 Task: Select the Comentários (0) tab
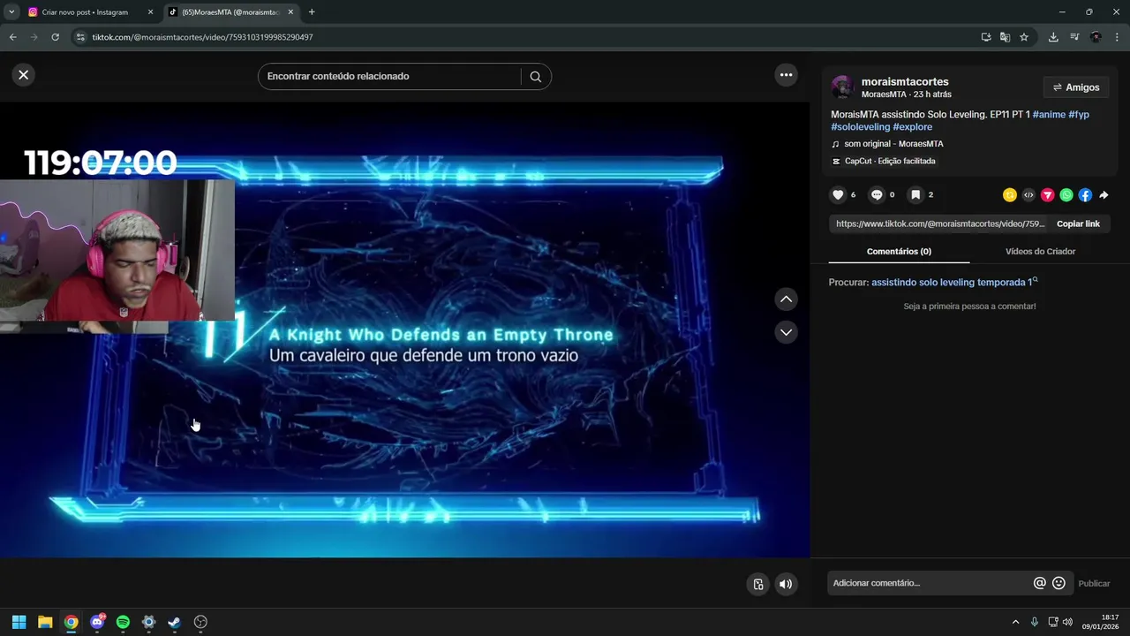(899, 252)
